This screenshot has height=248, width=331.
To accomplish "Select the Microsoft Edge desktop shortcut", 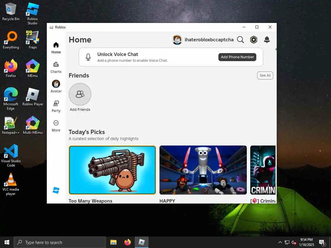I will pos(11,99).
